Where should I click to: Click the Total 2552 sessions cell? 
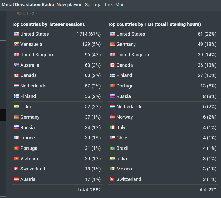click(57, 190)
